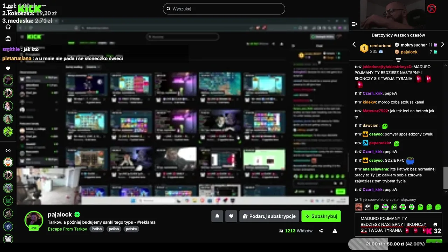This screenshot has height=252, width=448.
Task: Select mokrysuchar in the donors leaderboard
Action: coord(414,45)
